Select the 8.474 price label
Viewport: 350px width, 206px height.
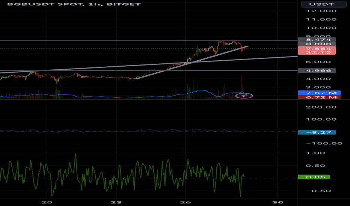(317, 40)
